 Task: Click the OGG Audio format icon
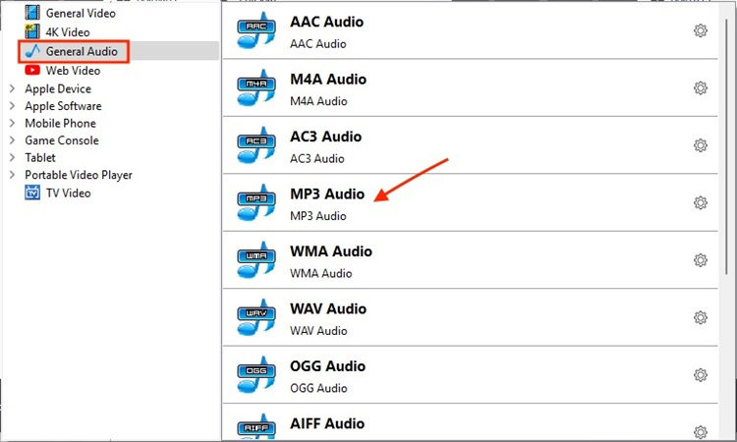click(x=255, y=374)
